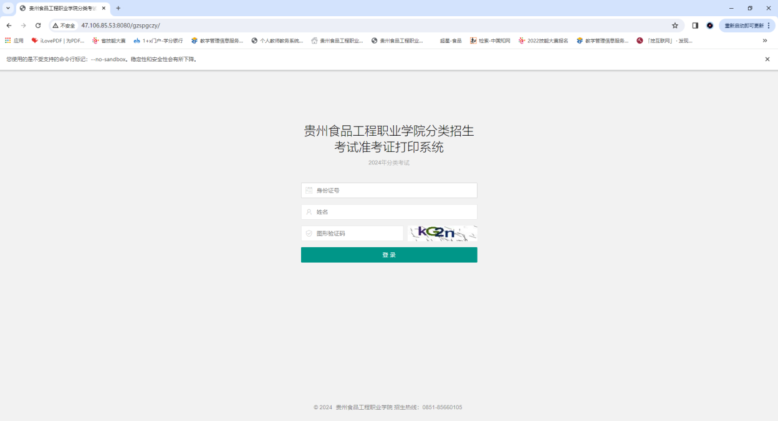Open the iLovePDF bookmark
Viewport: 778px width, 421px height.
[57, 40]
